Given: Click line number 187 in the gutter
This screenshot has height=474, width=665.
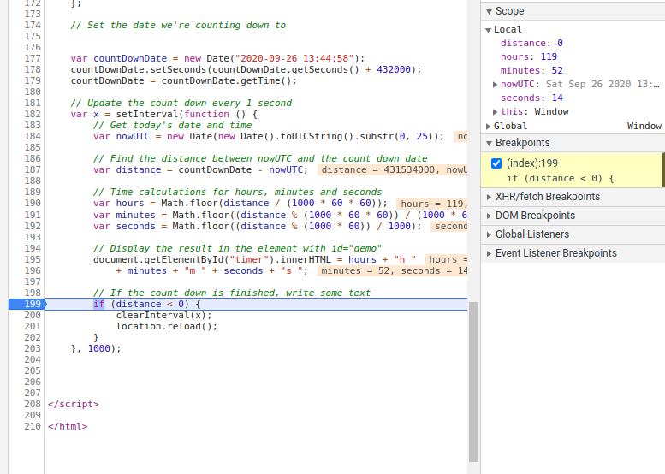Looking at the screenshot, I should pyautogui.click(x=33, y=169).
